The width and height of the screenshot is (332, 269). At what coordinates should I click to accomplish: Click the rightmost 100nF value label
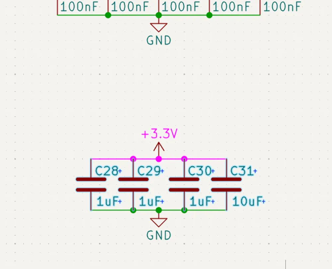(x=282, y=7)
